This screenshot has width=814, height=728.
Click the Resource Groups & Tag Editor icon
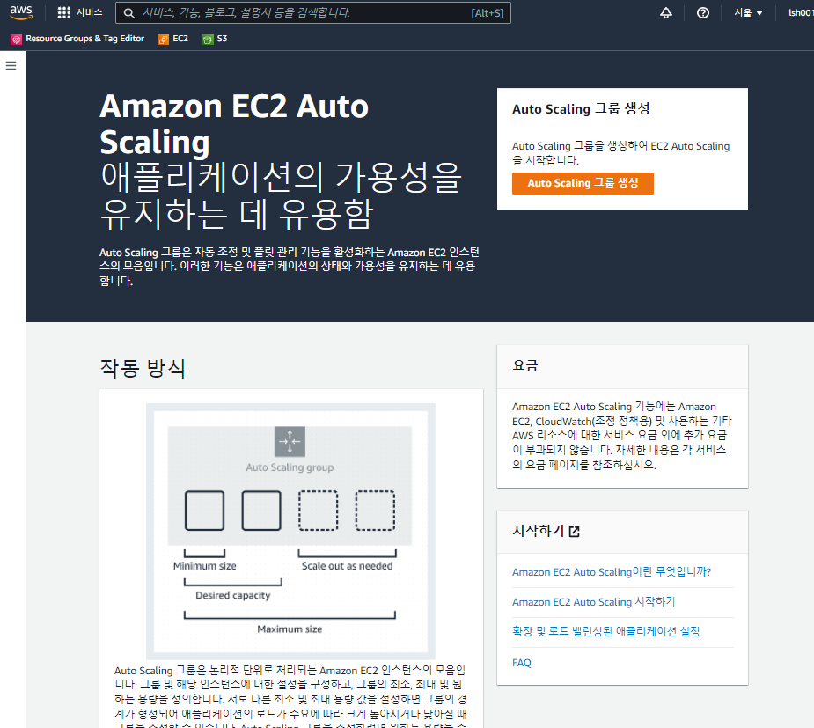(x=17, y=39)
